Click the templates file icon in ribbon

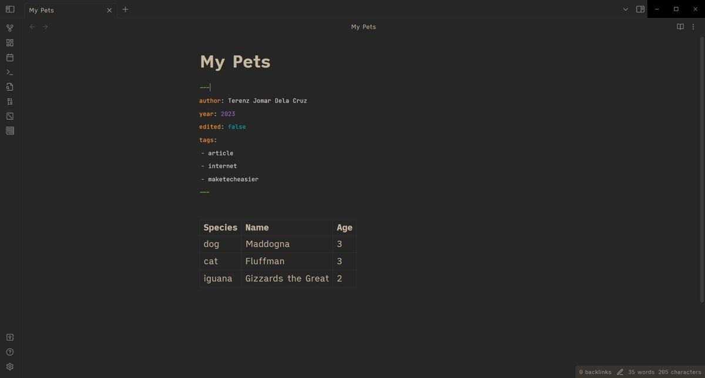(9, 87)
